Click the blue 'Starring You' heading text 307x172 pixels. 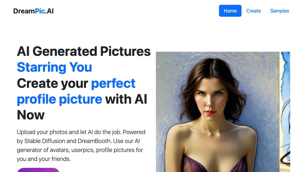click(55, 67)
